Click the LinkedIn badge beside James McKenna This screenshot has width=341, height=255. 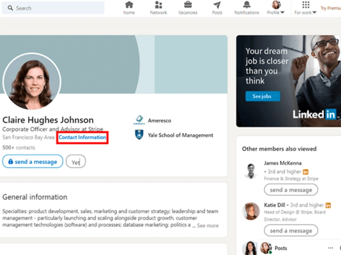click(x=306, y=172)
